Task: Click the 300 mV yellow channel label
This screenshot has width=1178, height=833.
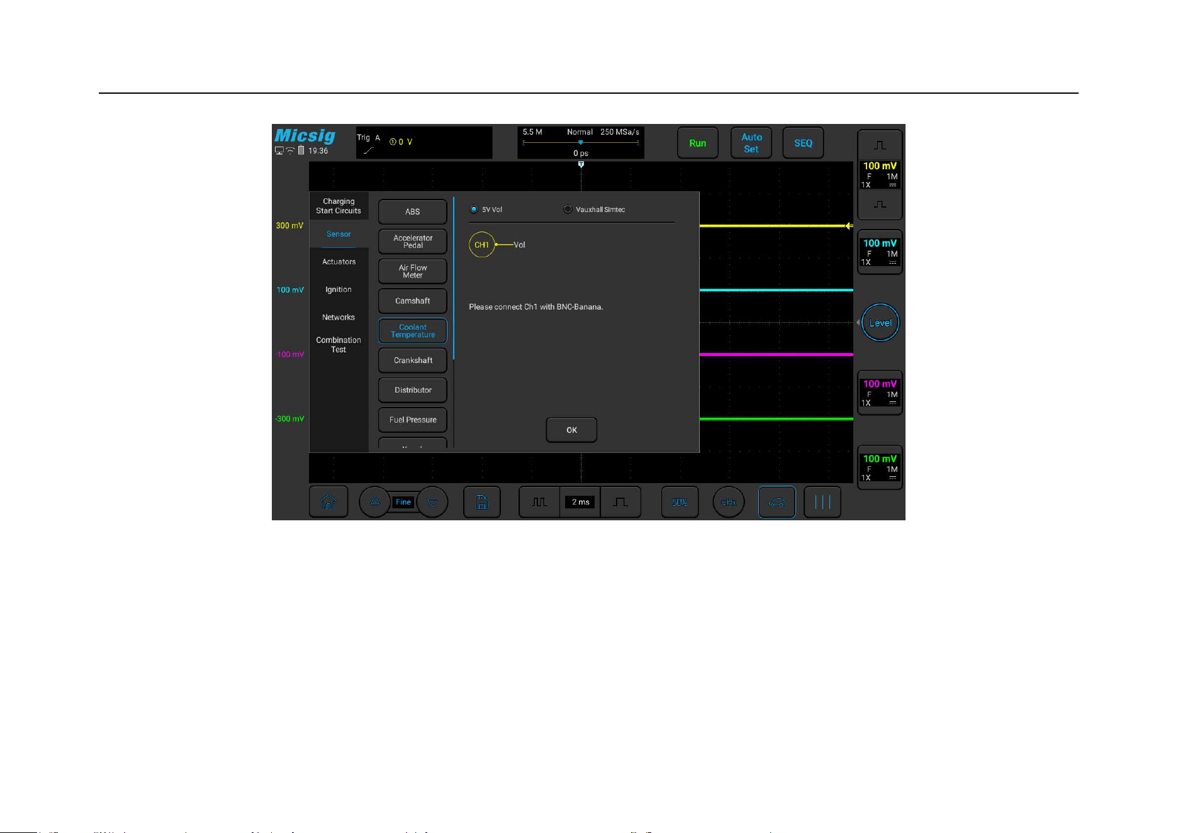Action: 289,226
